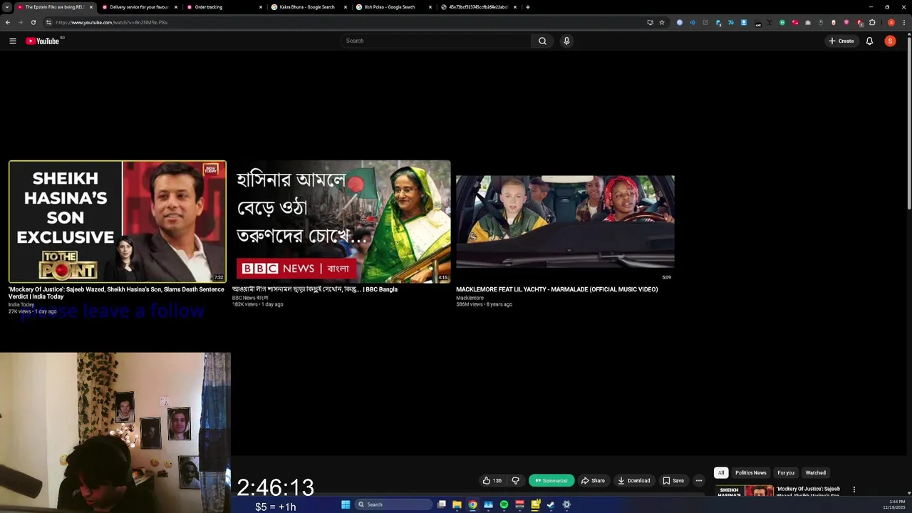Open YouTube notifications bell
Viewport: 912px width, 513px height.
[x=869, y=41]
